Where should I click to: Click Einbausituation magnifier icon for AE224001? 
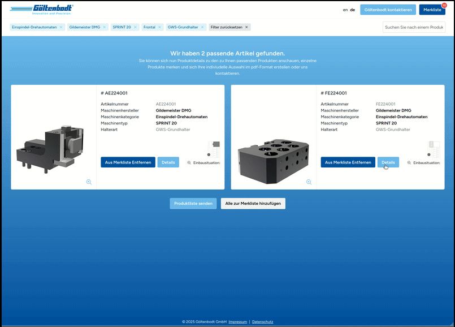point(189,162)
